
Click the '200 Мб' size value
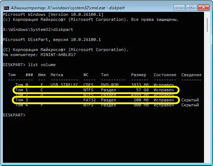[x=141, y=100]
